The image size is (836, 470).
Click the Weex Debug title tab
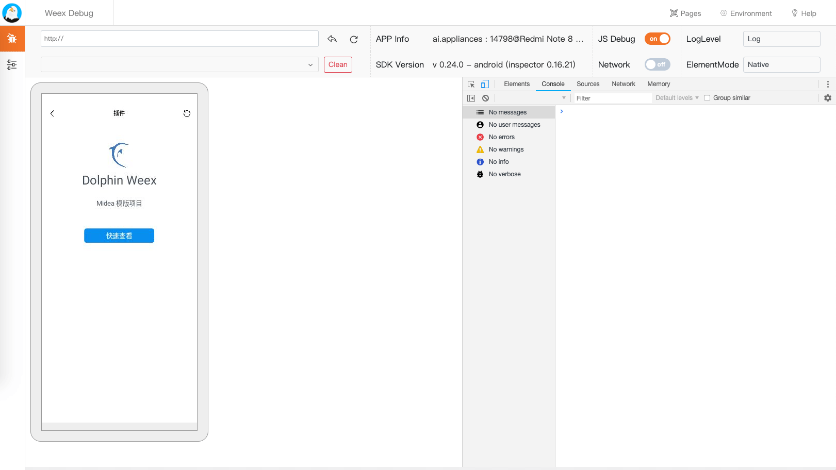tap(69, 13)
